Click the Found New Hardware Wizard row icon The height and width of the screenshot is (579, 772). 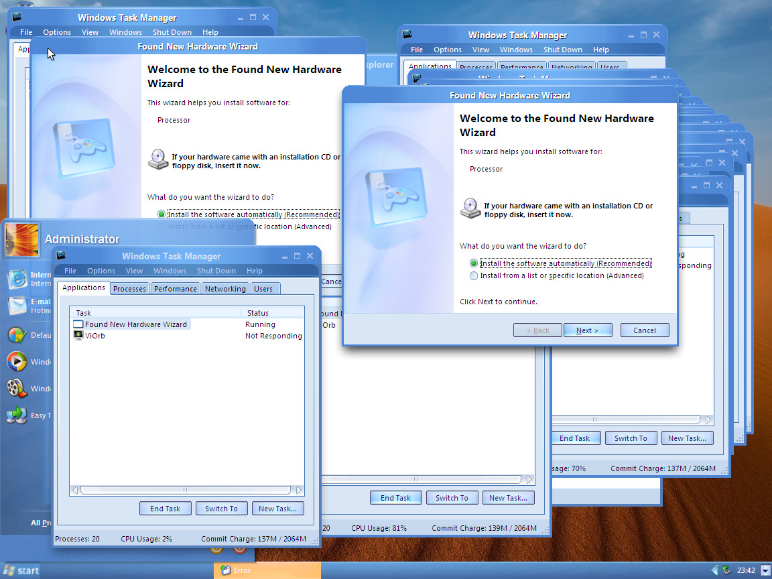tap(78, 324)
